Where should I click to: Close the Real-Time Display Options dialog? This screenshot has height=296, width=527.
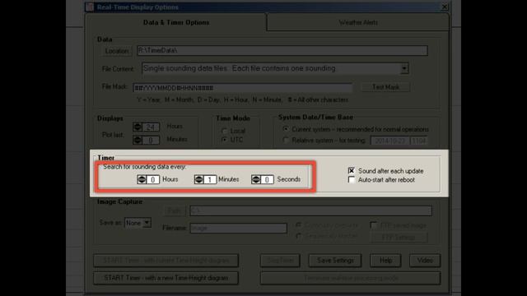(445, 7)
